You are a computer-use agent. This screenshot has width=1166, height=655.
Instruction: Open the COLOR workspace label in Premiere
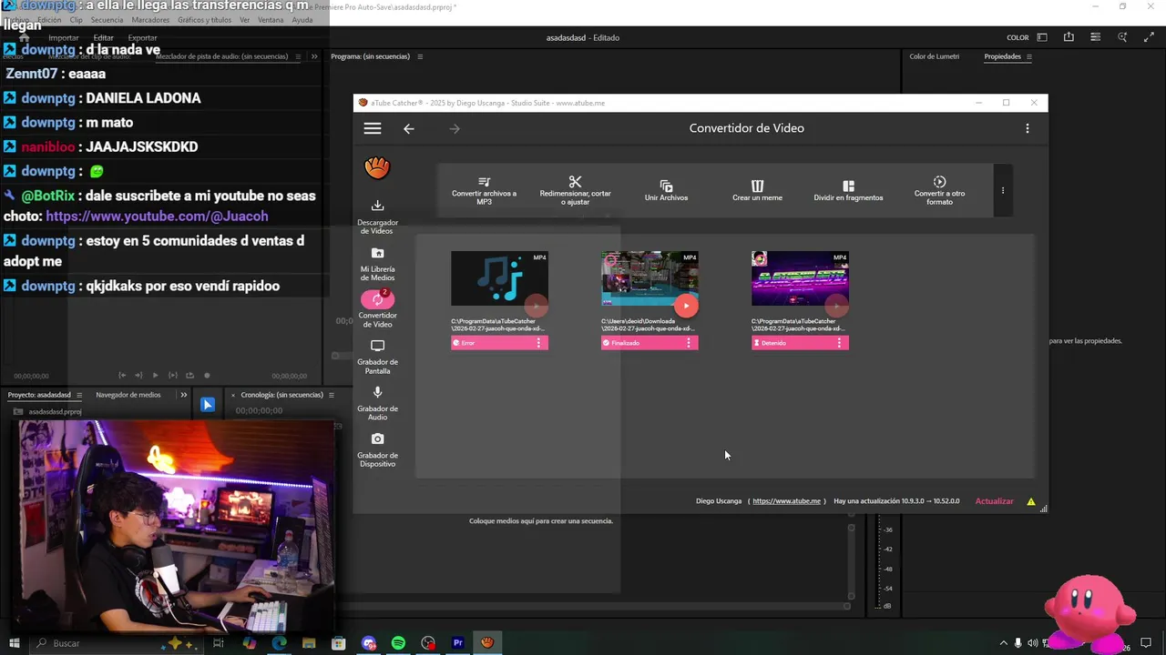[x=1018, y=38]
